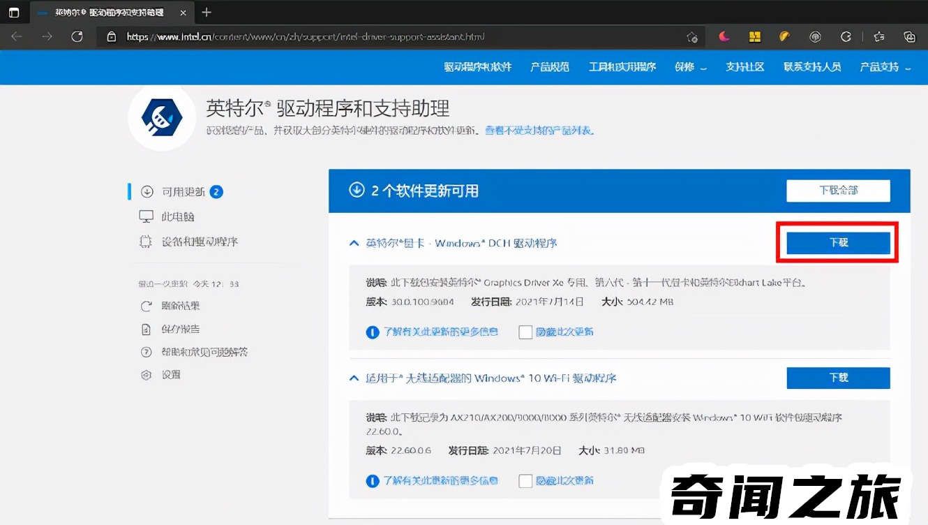Viewport: 928px width, 525px height.
Task: Click the info icon under graphics driver
Action: coord(373,332)
